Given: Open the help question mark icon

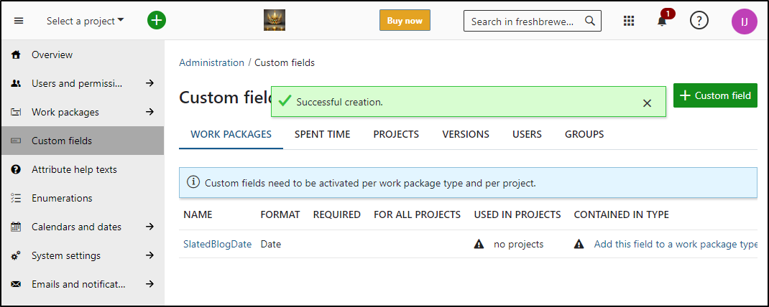Looking at the screenshot, I should (x=699, y=21).
